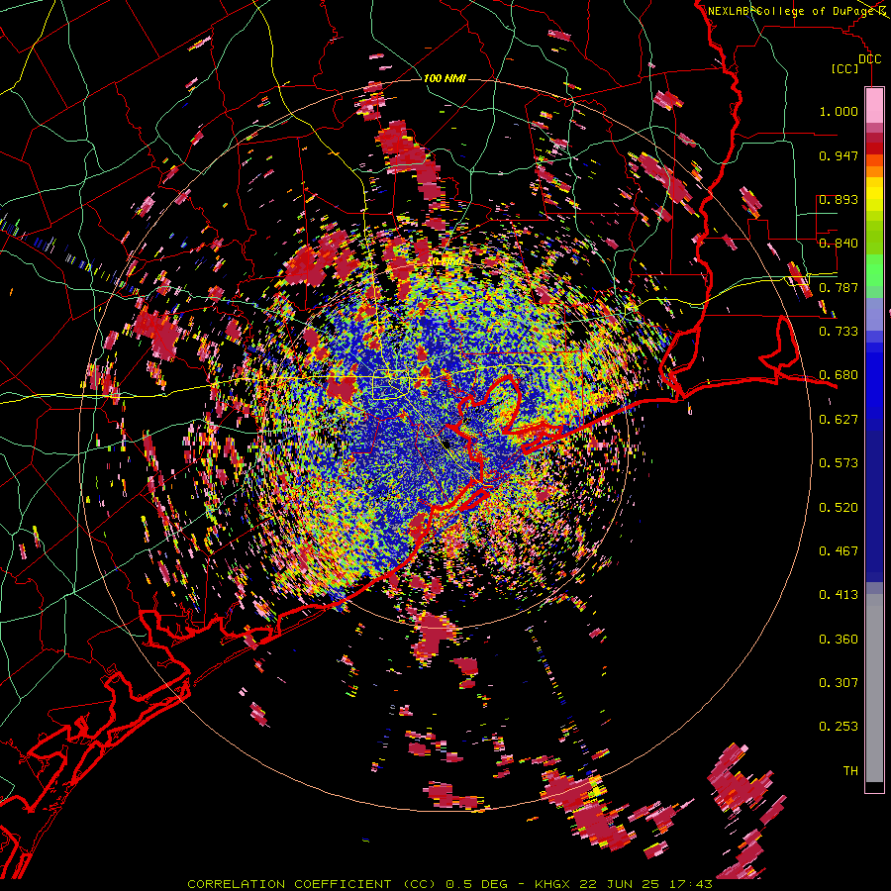The height and width of the screenshot is (891, 891).
Task: Click the 0.253 scale value
Action: (x=839, y=727)
